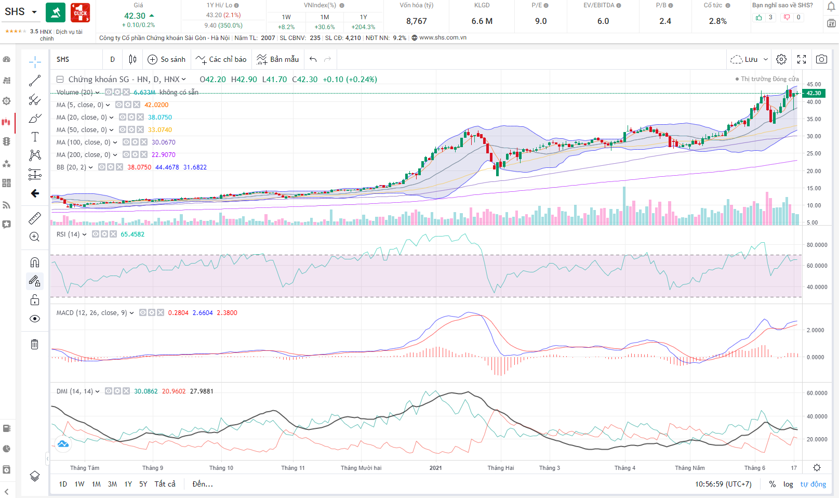This screenshot has height=498, width=839.
Task: Click the timezone clock display
Action: click(723, 484)
